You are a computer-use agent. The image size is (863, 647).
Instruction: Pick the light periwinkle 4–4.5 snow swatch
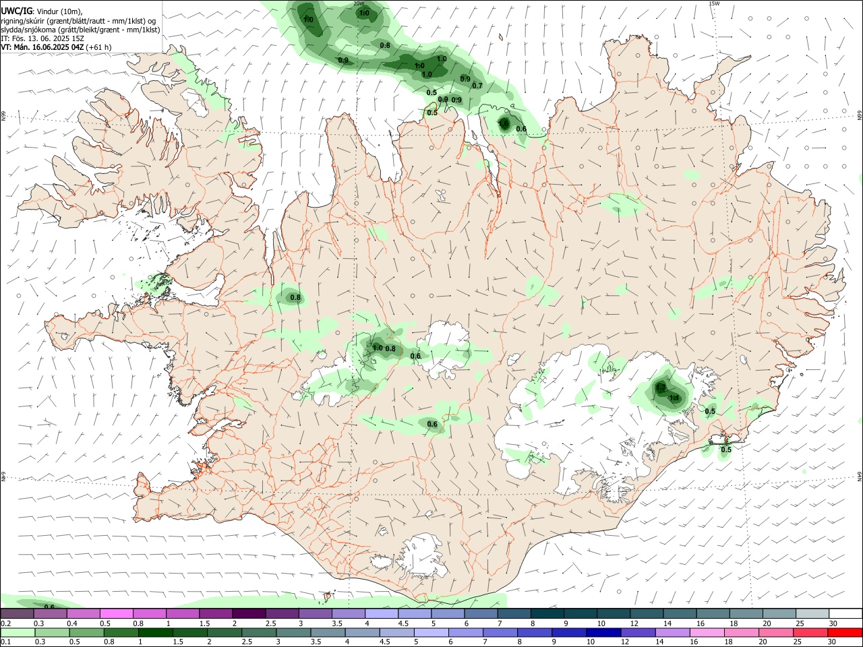tap(380, 613)
